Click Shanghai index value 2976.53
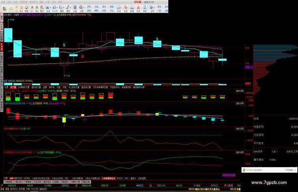 [12, 186]
